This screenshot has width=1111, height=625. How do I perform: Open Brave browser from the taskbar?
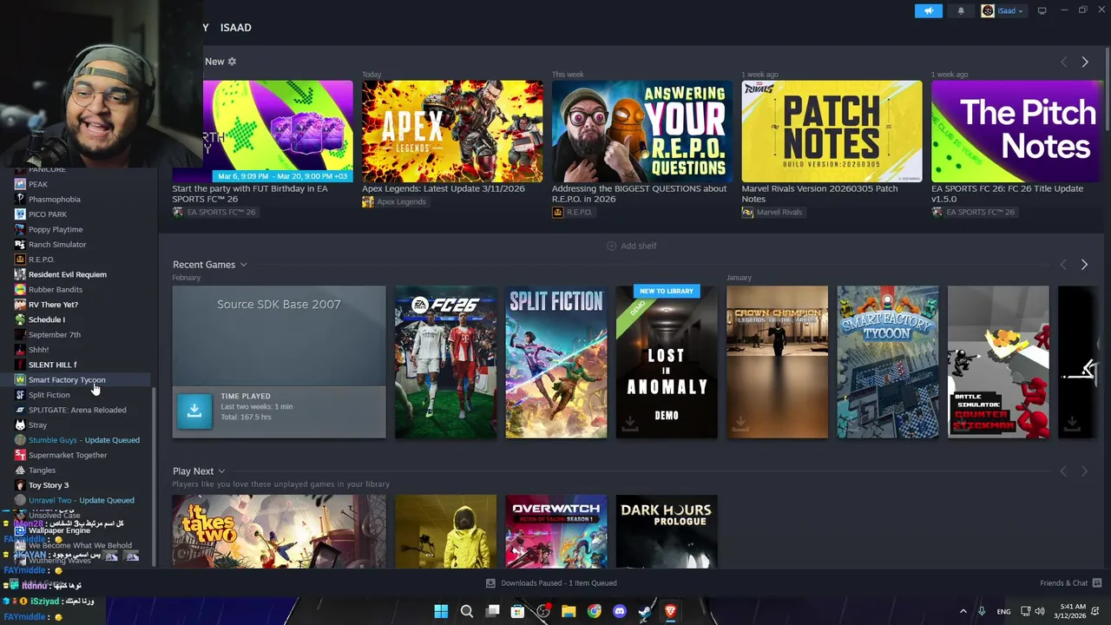pyautogui.click(x=670, y=611)
